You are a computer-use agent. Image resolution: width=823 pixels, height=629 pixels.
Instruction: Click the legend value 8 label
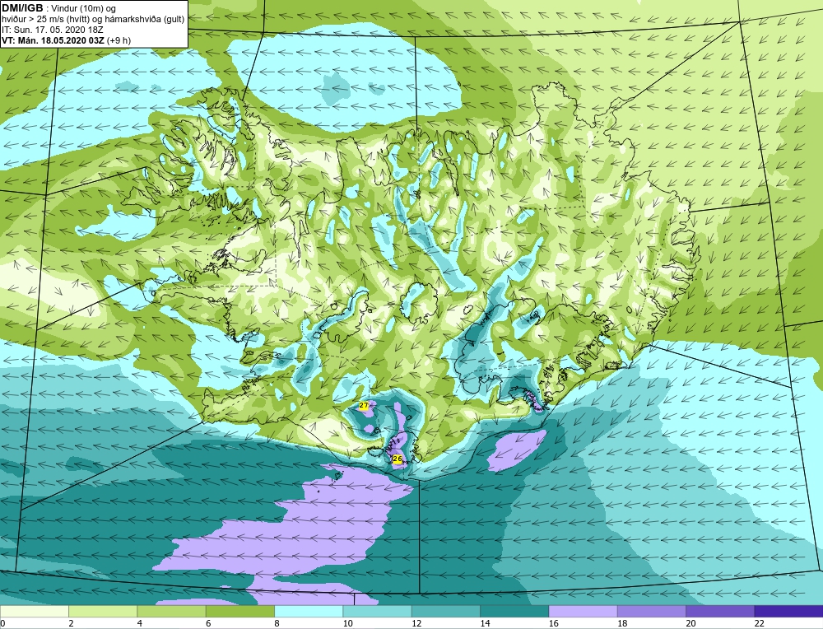(x=277, y=623)
